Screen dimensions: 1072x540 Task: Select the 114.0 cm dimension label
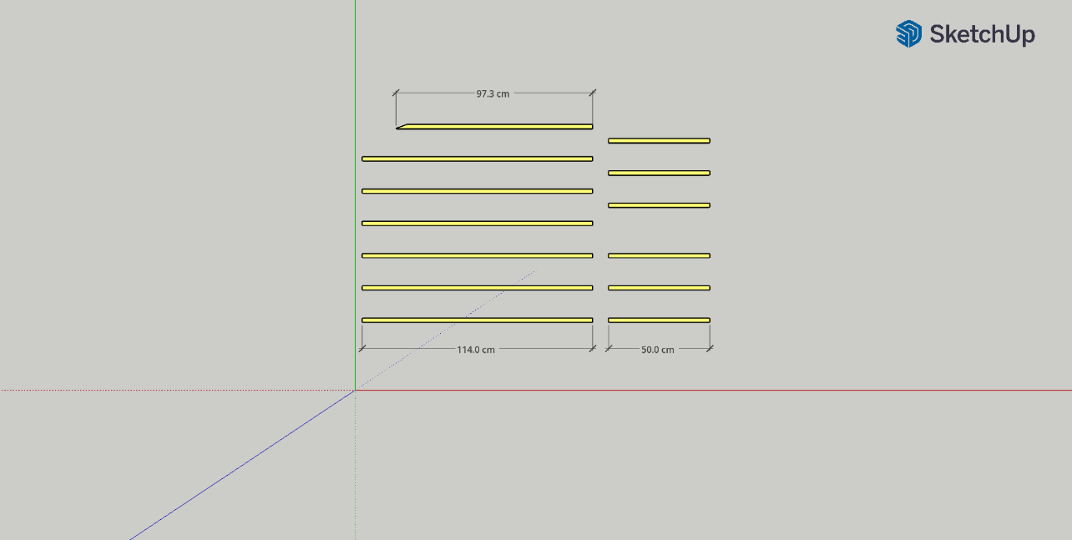pyautogui.click(x=476, y=350)
